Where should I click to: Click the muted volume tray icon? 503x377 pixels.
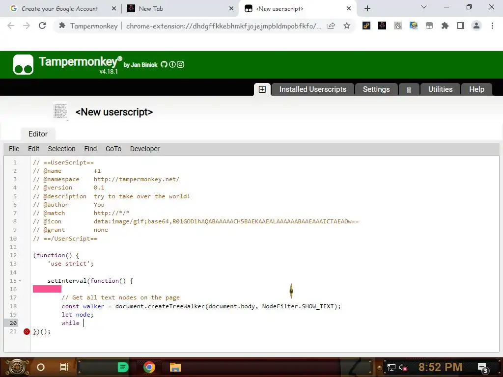click(403, 367)
